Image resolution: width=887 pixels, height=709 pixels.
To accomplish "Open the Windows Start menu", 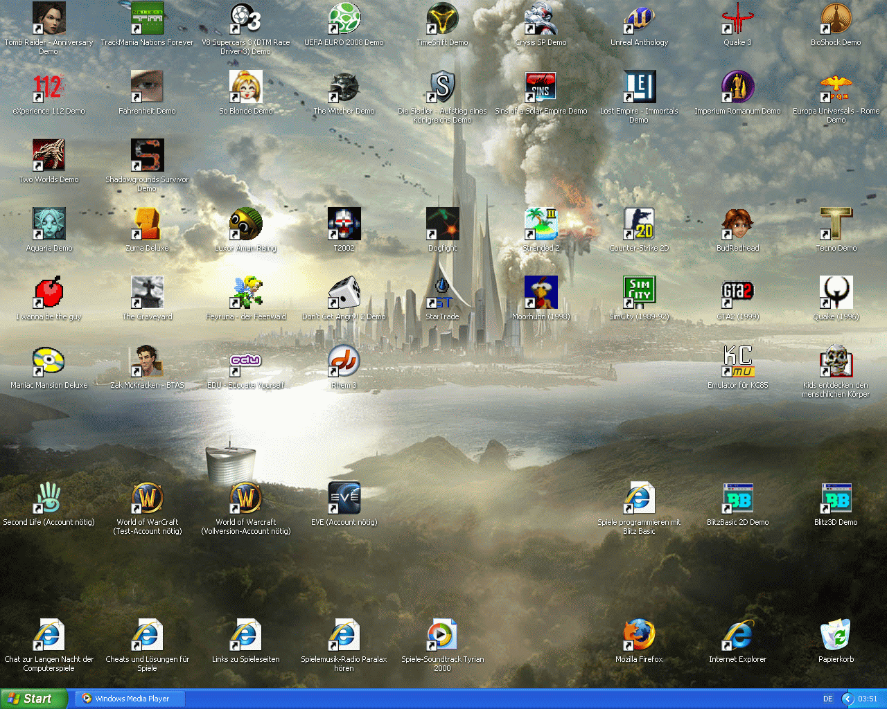I will 33,699.
